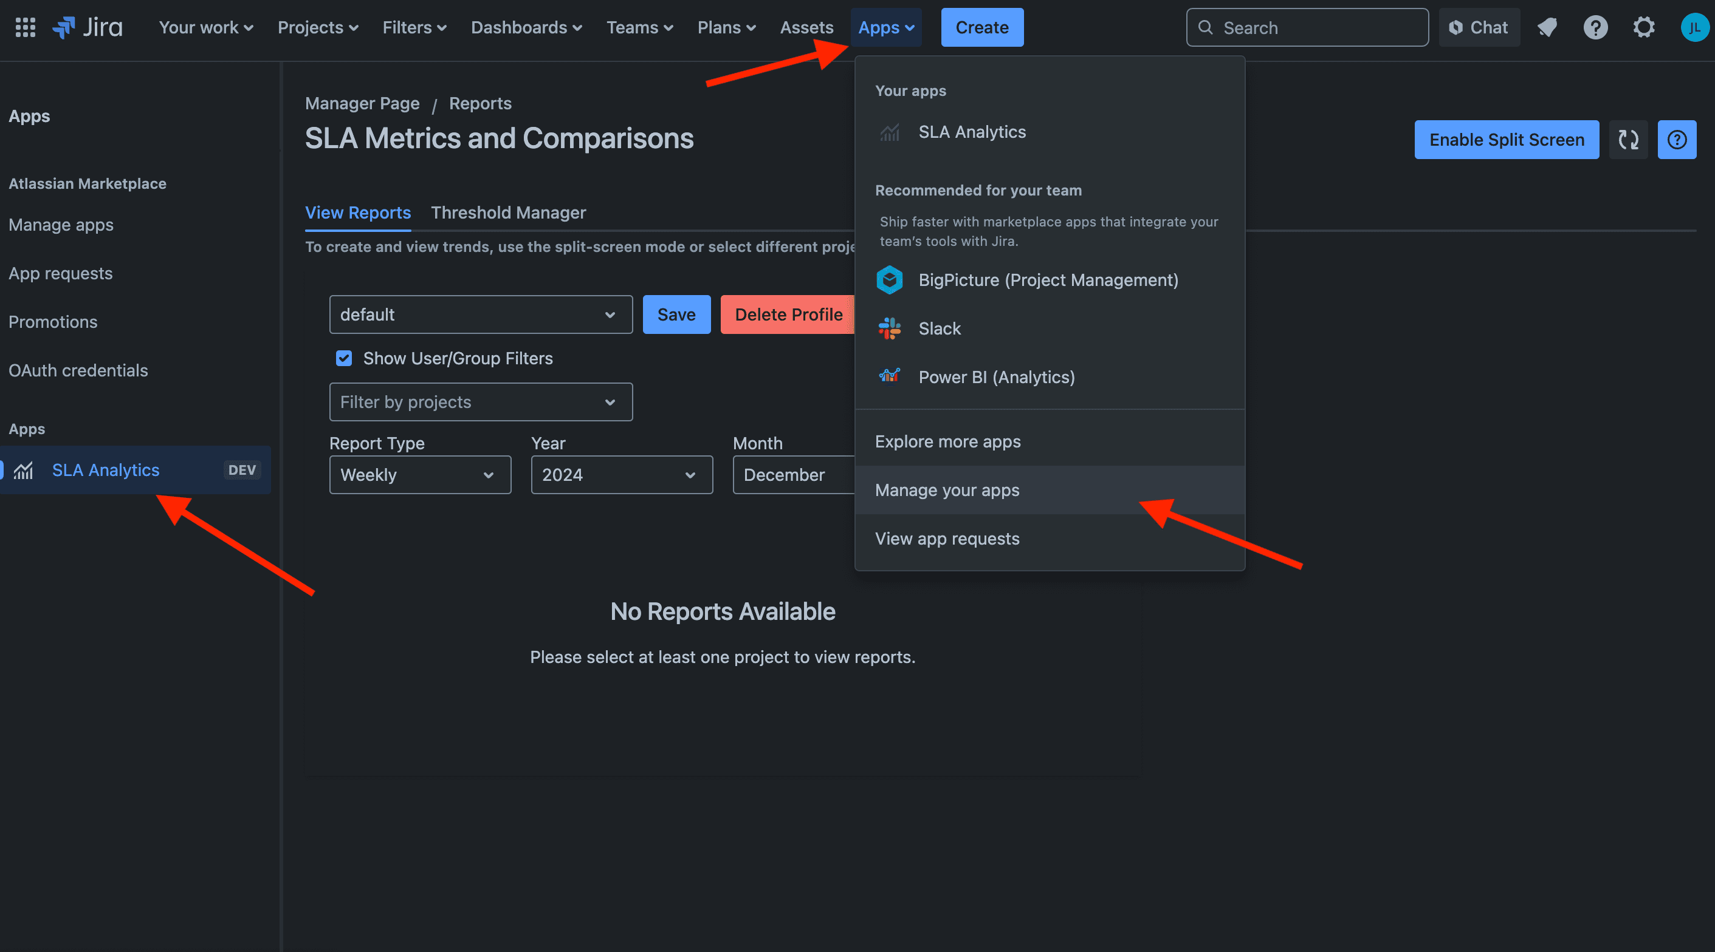Open the Year 2024 dropdown
The image size is (1715, 952).
(x=622, y=475)
